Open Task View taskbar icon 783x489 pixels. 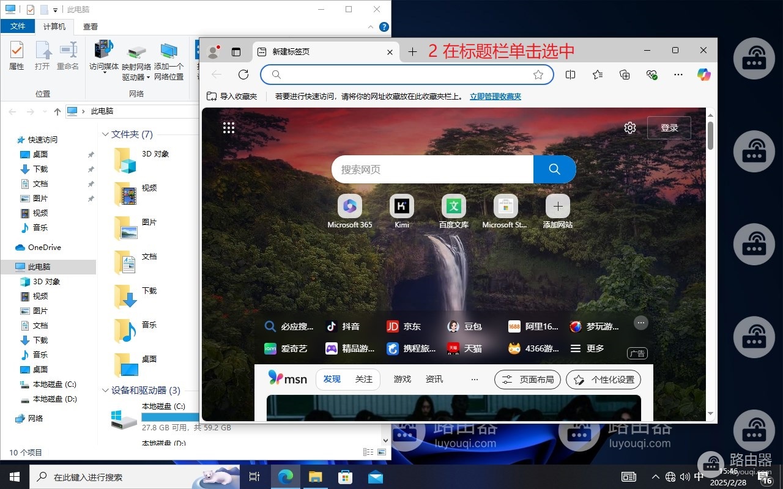[x=254, y=477]
